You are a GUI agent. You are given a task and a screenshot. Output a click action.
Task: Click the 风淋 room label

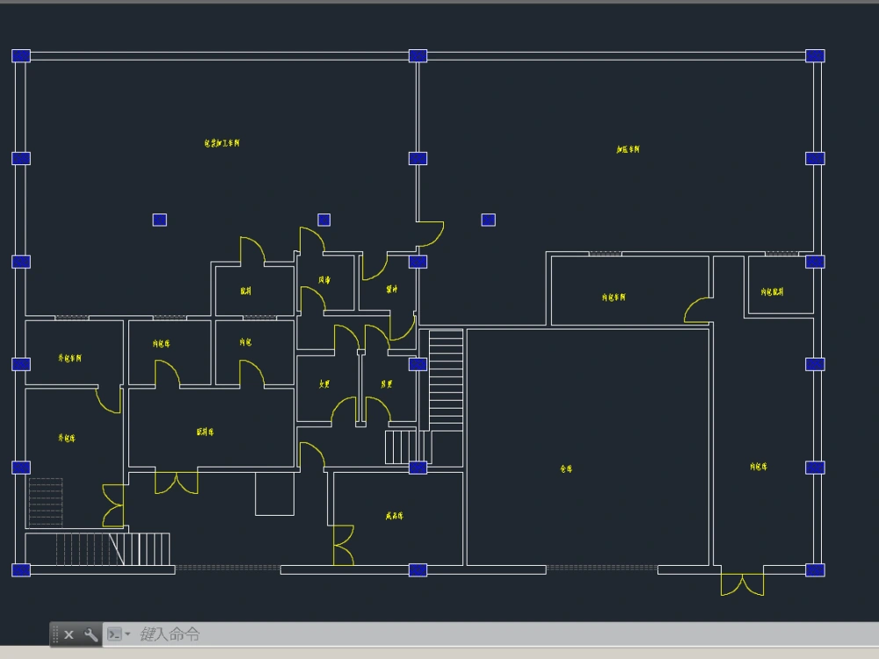(x=323, y=281)
